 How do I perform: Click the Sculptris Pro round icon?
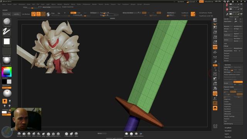(48, 14)
